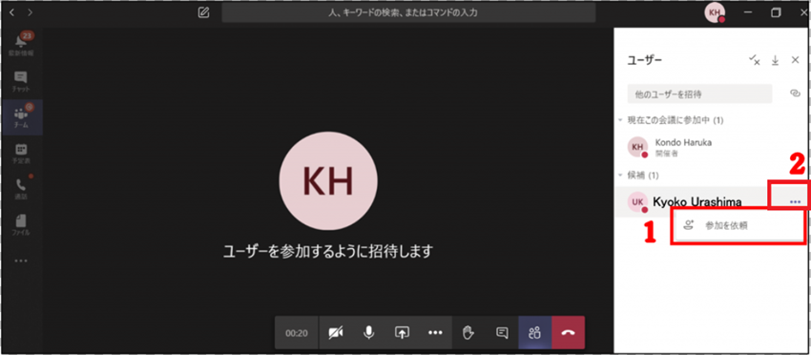811x355 pixels.
Task: Raise your hand in the meeting
Action: (x=468, y=333)
